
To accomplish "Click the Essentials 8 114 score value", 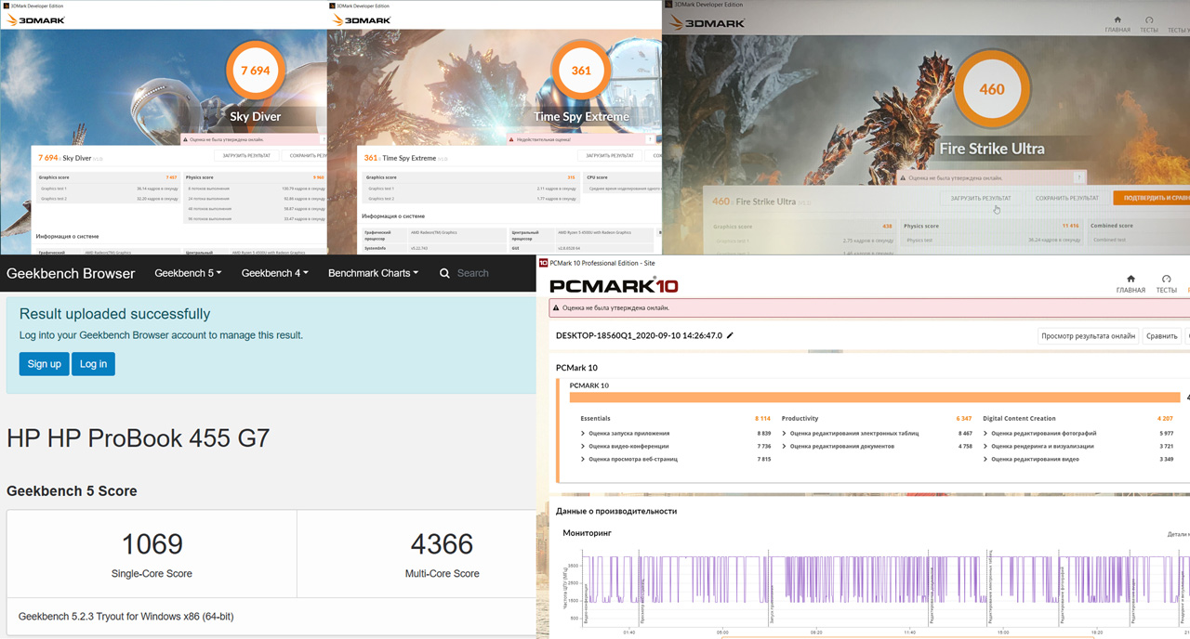I will click(x=762, y=419).
